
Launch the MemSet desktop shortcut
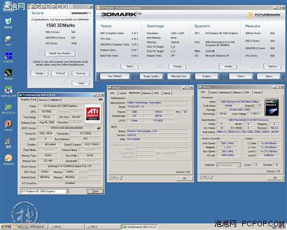[x=8, y=74]
